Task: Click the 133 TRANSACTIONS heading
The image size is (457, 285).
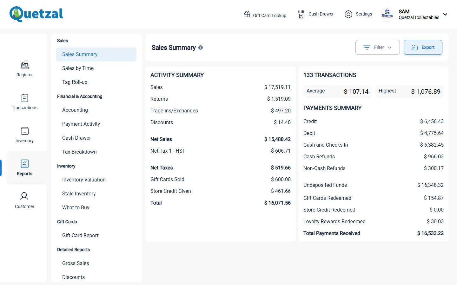Action: point(330,75)
